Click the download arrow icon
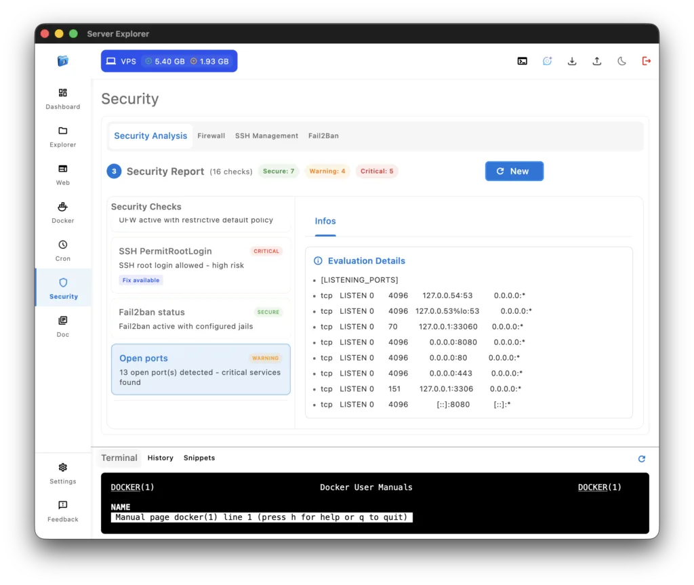694x585 pixels. [572, 61]
